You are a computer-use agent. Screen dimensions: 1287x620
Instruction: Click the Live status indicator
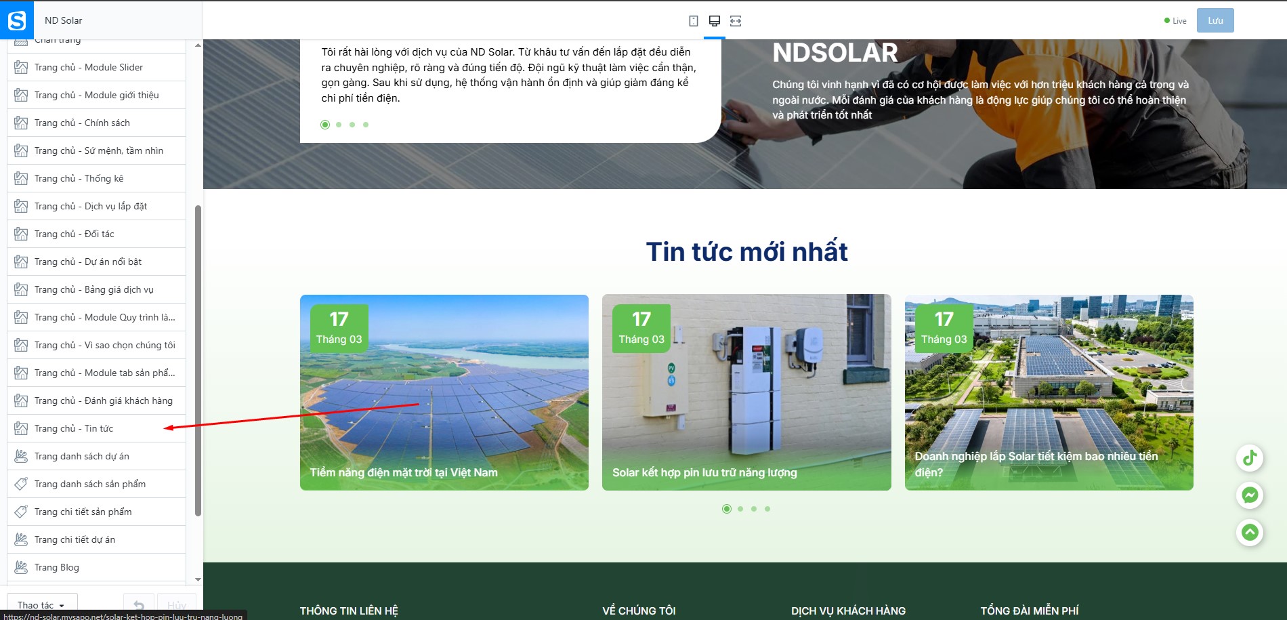pos(1175,21)
